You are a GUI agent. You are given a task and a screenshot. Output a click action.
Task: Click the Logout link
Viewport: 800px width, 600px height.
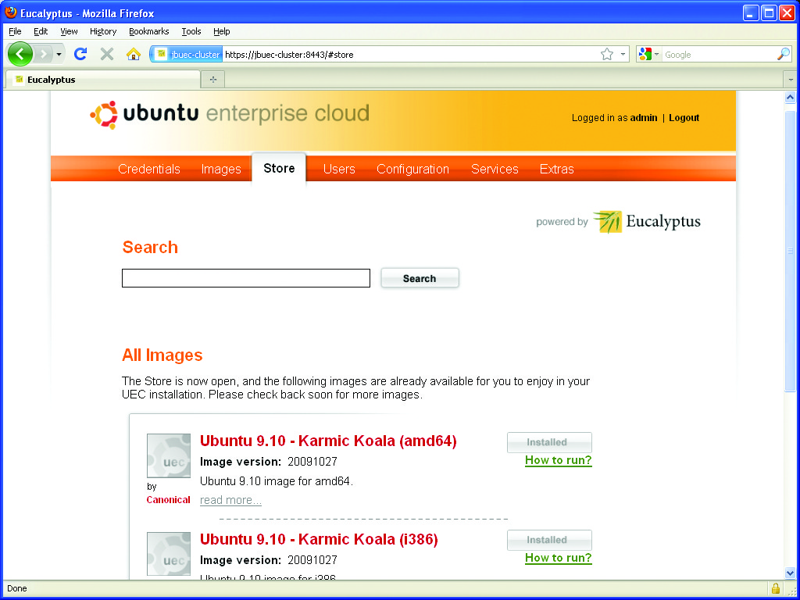coord(684,118)
